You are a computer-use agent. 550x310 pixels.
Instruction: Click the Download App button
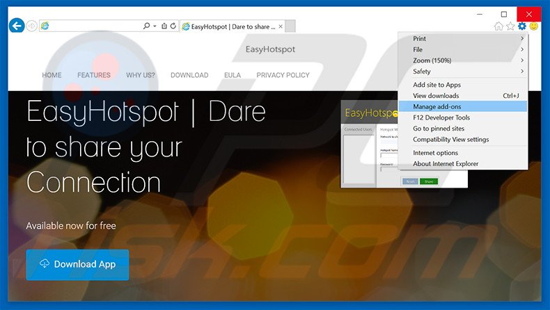[77, 264]
